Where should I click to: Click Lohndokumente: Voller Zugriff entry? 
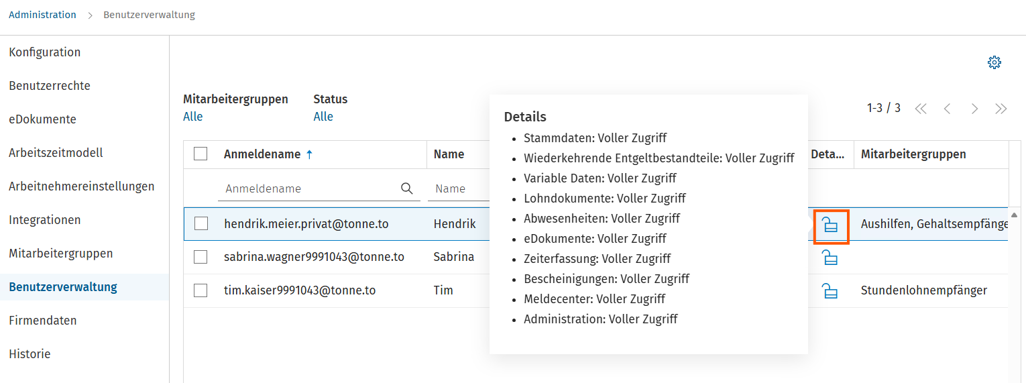pos(605,199)
